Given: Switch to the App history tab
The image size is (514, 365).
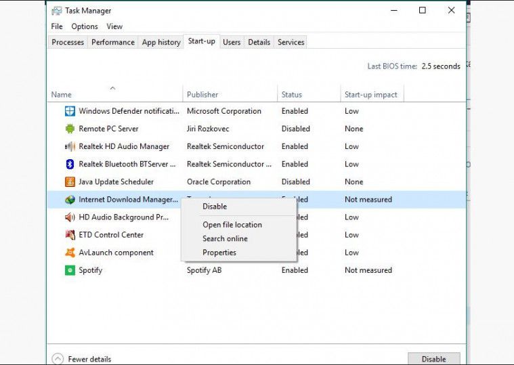Looking at the screenshot, I should [x=161, y=42].
